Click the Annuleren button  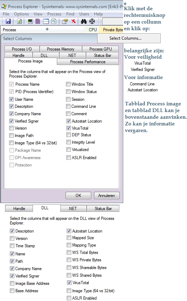coord(107,195)
